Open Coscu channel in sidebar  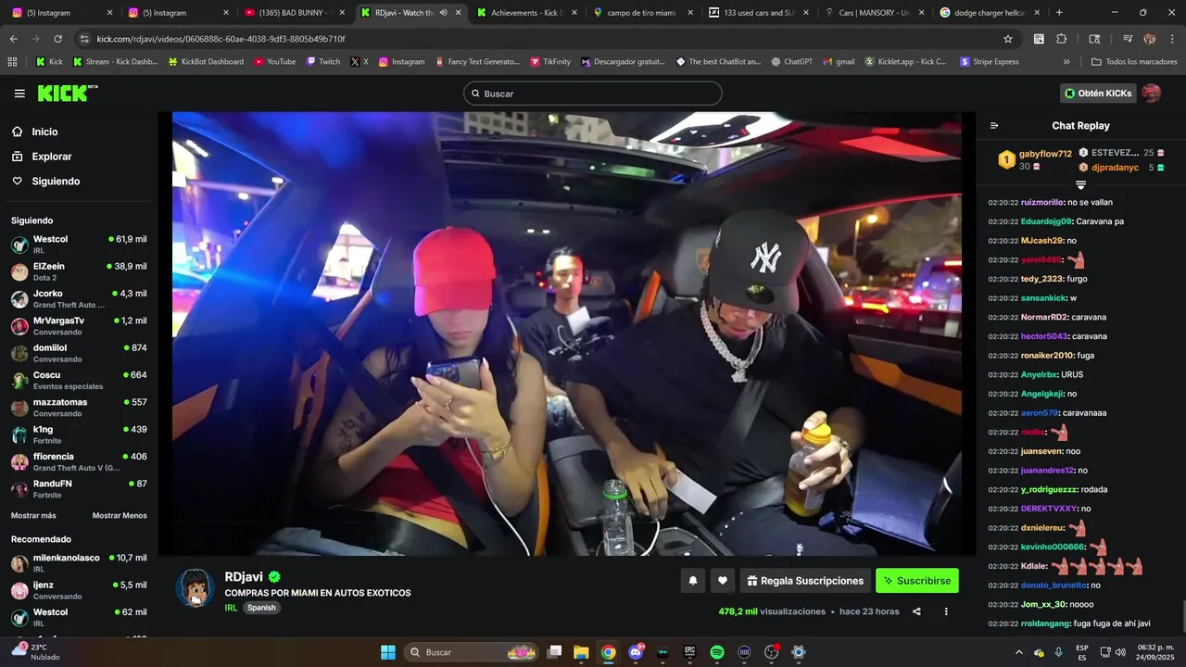[x=79, y=380]
